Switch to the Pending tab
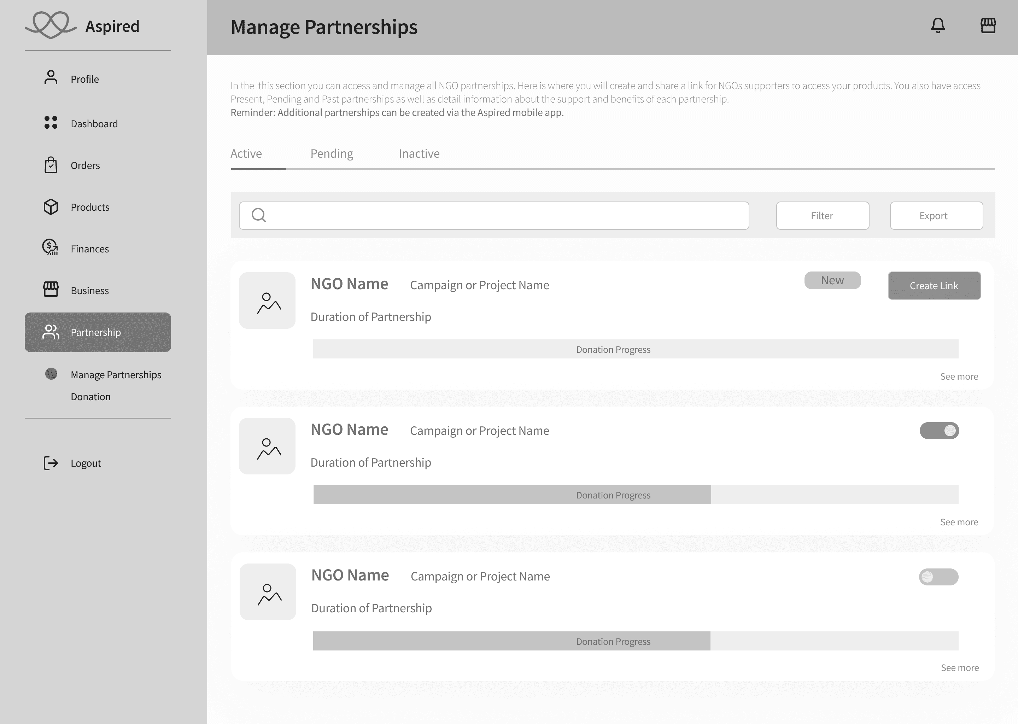This screenshot has height=724, width=1018. coord(332,154)
